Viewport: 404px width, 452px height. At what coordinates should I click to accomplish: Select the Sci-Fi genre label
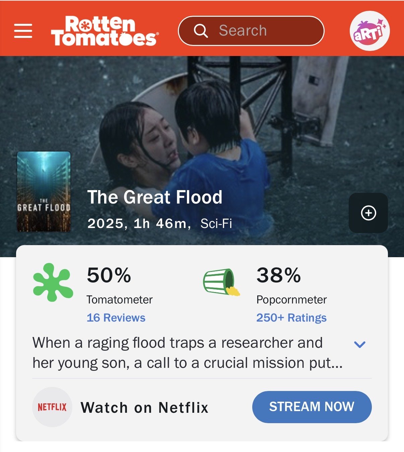click(x=216, y=224)
